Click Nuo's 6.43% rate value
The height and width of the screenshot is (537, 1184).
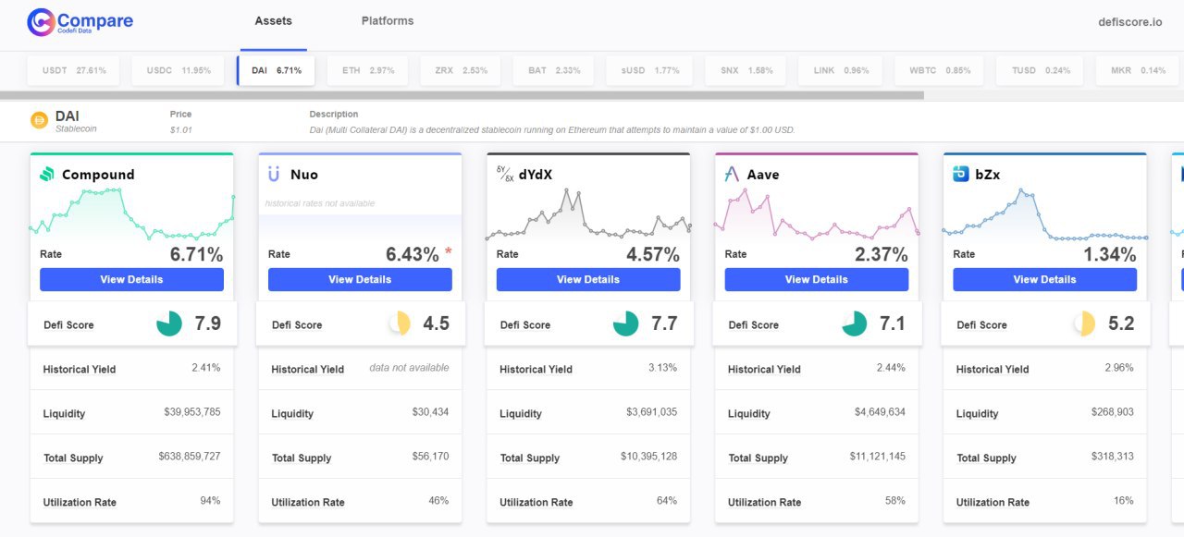413,254
